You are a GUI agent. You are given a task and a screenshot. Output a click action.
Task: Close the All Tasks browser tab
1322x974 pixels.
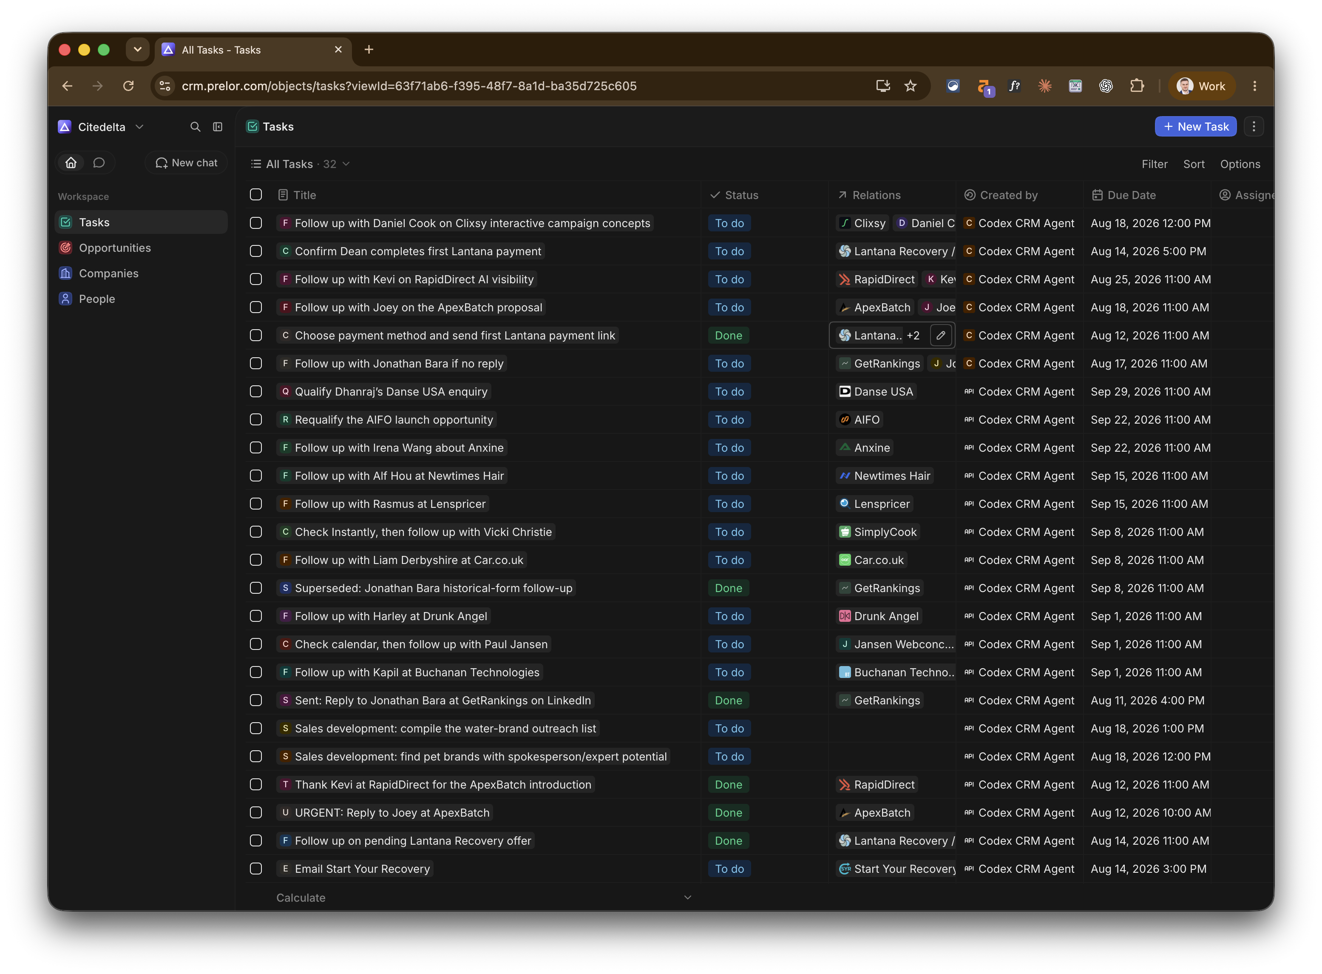[338, 49]
